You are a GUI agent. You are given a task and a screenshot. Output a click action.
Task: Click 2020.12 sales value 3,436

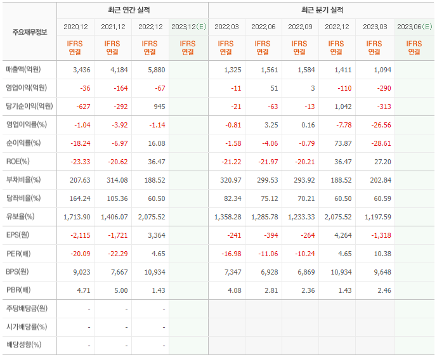(x=82, y=70)
